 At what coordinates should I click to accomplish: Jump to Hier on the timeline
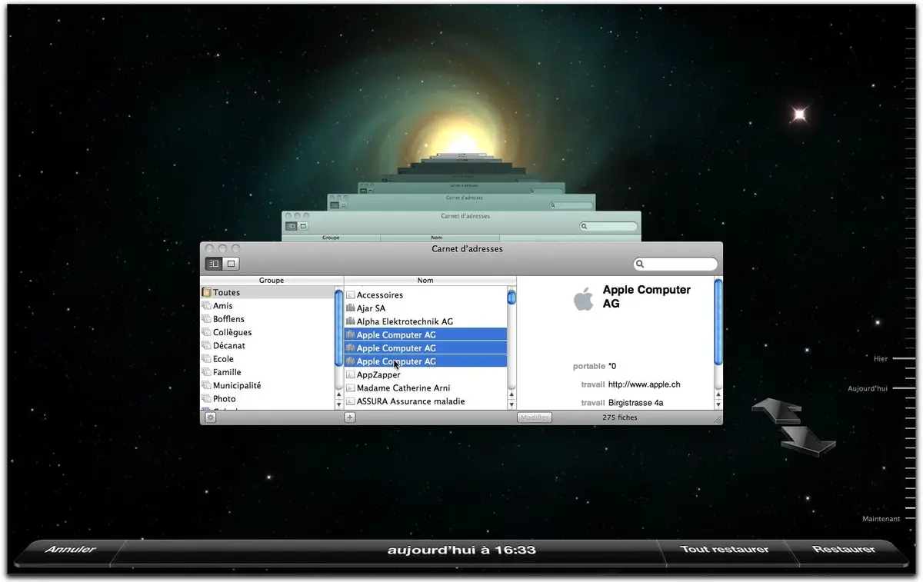(x=881, y=359)
